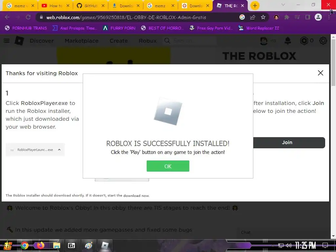Viewport: 336px width, 252px height.
Task: Open the Roblox Chat bar
Action: tap(284, 233)
